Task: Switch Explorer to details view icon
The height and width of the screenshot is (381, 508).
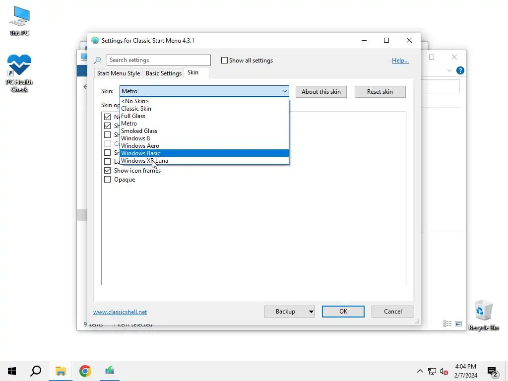Action: pyautogui.click(x=447, y=323)
